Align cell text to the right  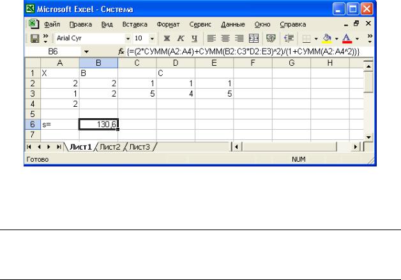pyautogui.click(x=239, y=38)
